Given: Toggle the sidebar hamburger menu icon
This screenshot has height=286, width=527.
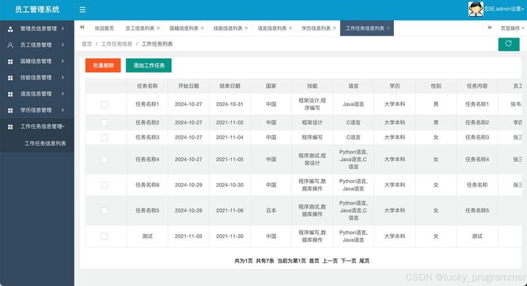Looking at the screenshot, I should pos(82,10).
